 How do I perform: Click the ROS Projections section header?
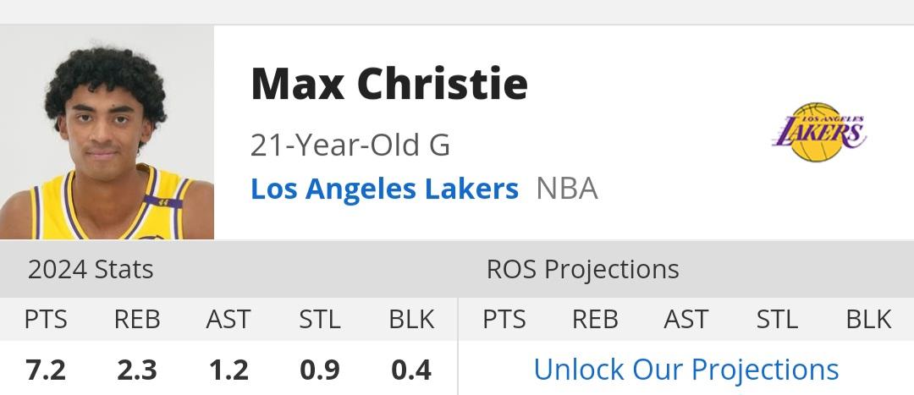583,269
